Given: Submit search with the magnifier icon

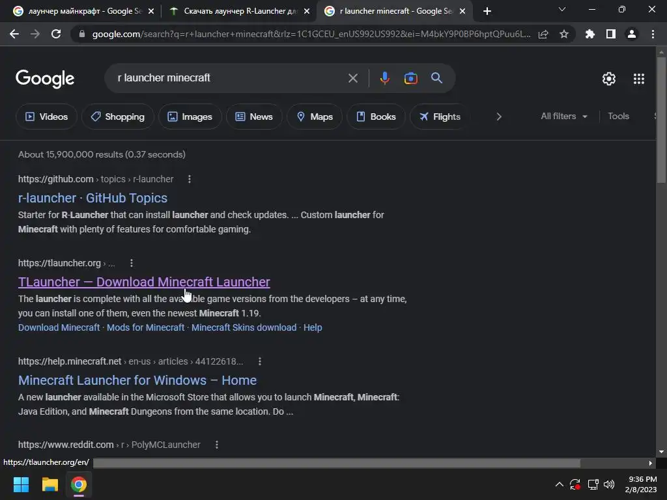Looking at the screenshot, I should [x=437, y=78].
